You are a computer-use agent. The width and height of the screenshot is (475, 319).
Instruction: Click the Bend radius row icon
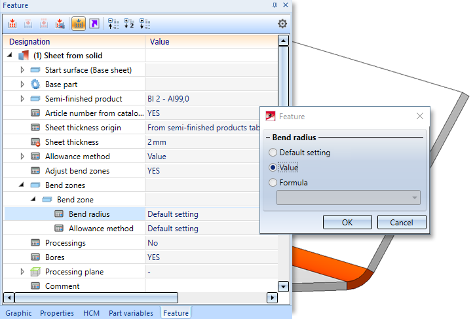point(59,214)
